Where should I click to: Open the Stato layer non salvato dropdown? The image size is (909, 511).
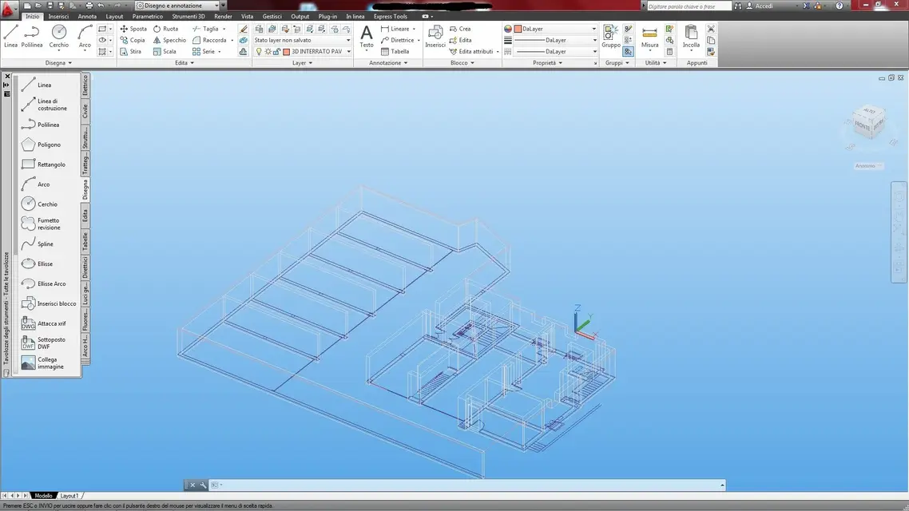pyautogui.click(x=303, y=40)
